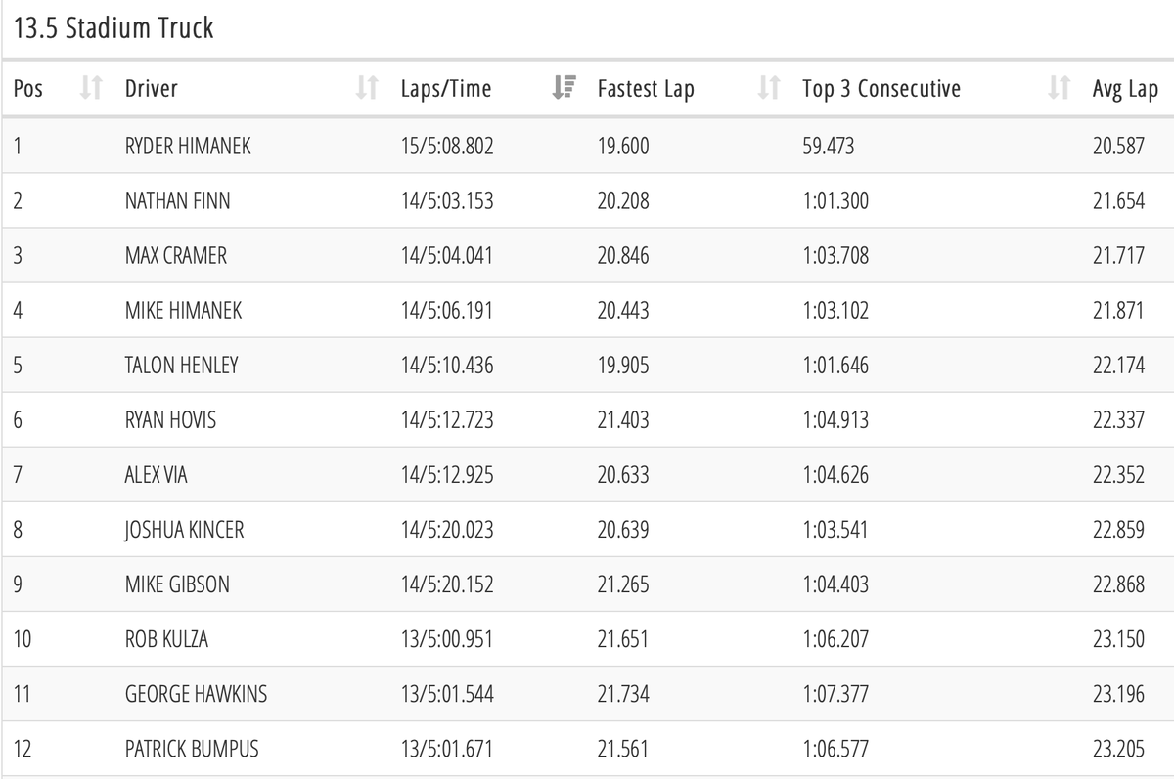The image size is (1174, 779).
Task: Select the MAX CRAMER result row
Action: point(587,256)
